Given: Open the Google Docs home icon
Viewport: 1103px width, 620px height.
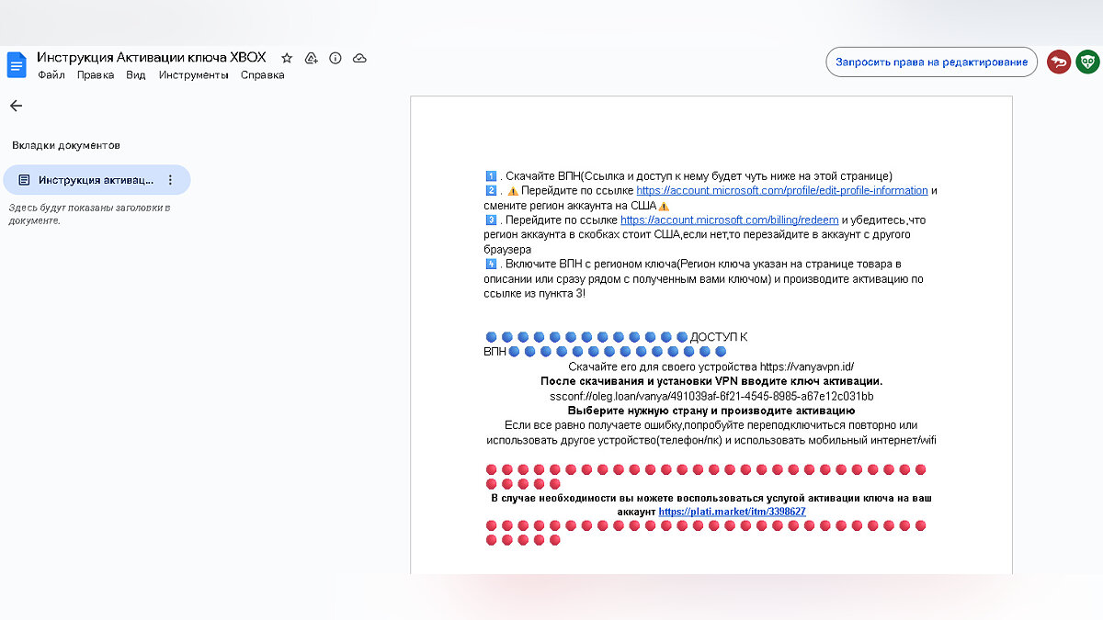Looking at the screenshot, I should (17, 65).
